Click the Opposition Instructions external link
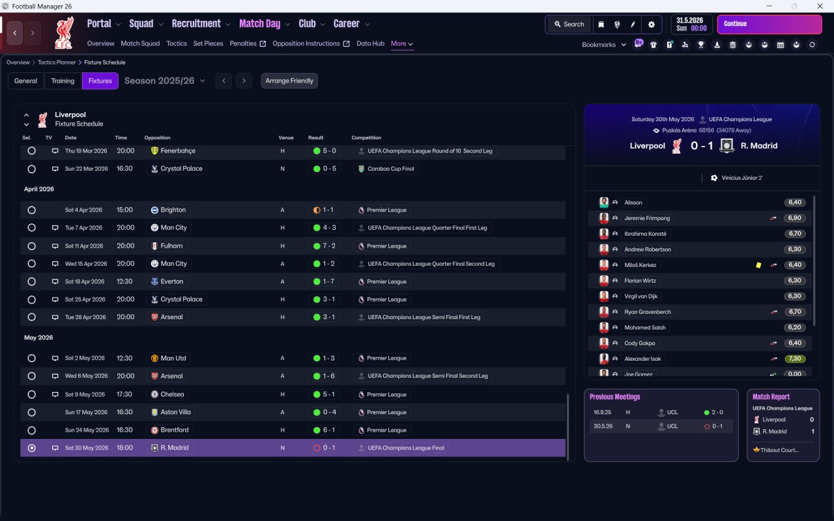Screen dimensions: 834x521 [x=311, y=44]
